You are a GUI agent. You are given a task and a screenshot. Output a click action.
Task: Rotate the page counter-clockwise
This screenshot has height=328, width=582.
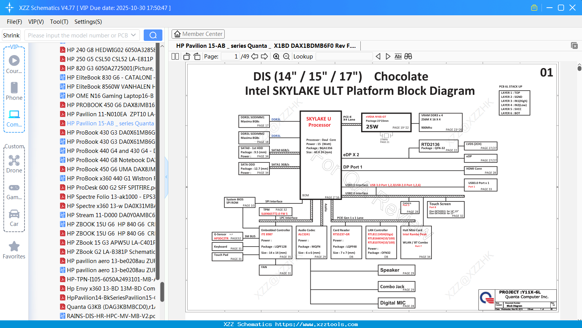(x=187, y=56)
